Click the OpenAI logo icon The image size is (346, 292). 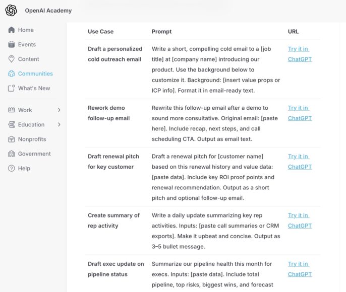point(11,10)
